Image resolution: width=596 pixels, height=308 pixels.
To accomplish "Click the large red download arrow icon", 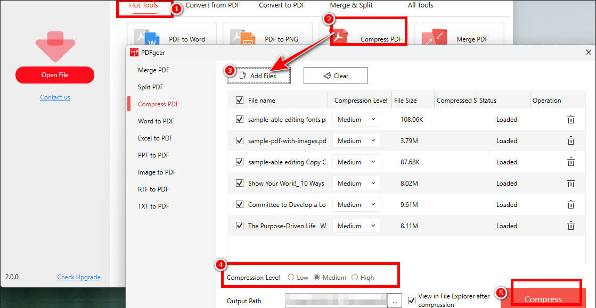I will (55, 46).
